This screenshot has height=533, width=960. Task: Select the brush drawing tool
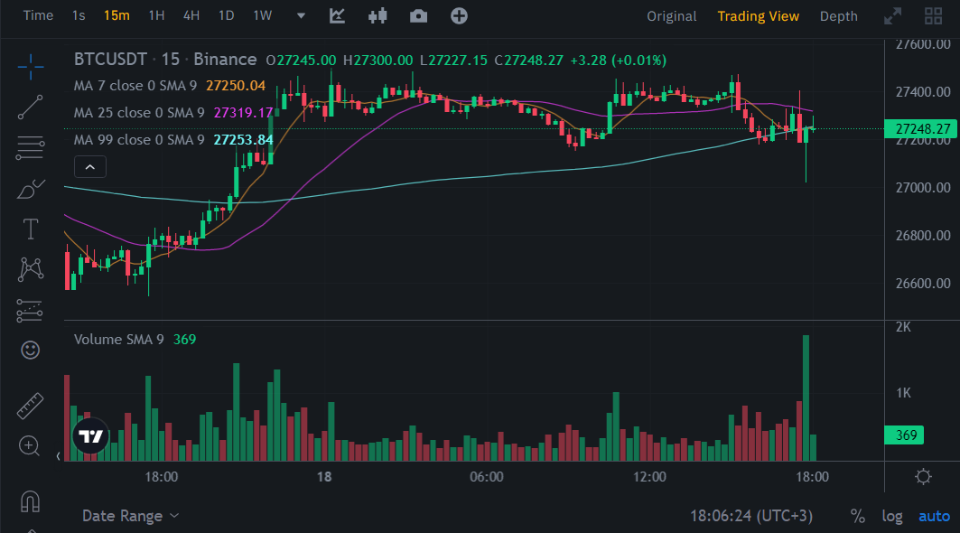(x=30, y=190)
